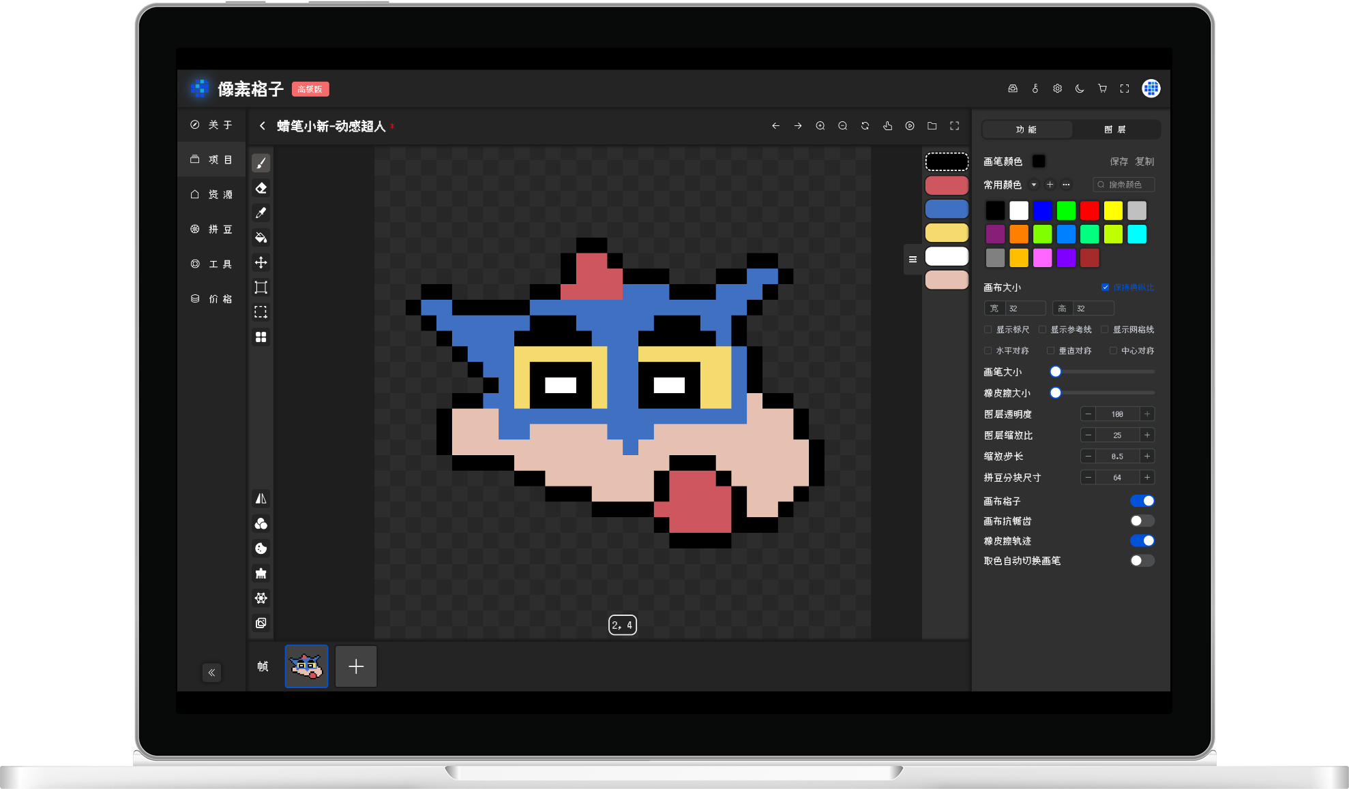Pick the eyedropper color picker tool
Screen dimensions: 1349x789
click(261, 213)
